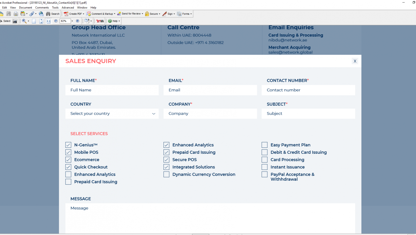The height and width of the screenshot is (235, 416).
Task: Uncheck the Integrated Solutions checkbox
Action: click(166, 167)
